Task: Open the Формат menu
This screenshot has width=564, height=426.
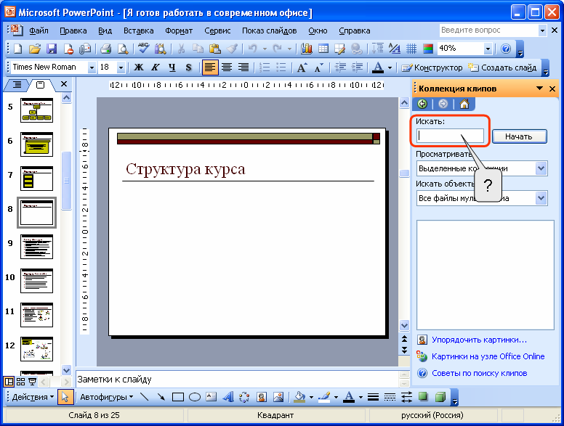Action: tap(179, 31)
